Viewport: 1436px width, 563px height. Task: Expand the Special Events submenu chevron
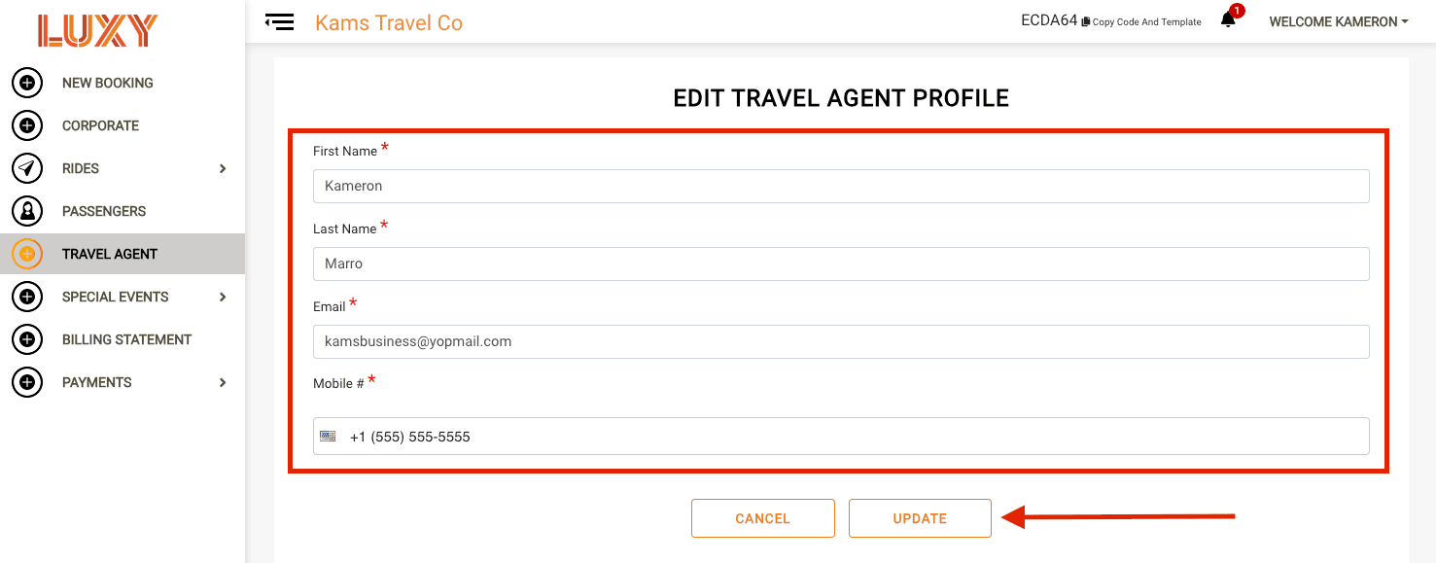[x=223, y=297]
